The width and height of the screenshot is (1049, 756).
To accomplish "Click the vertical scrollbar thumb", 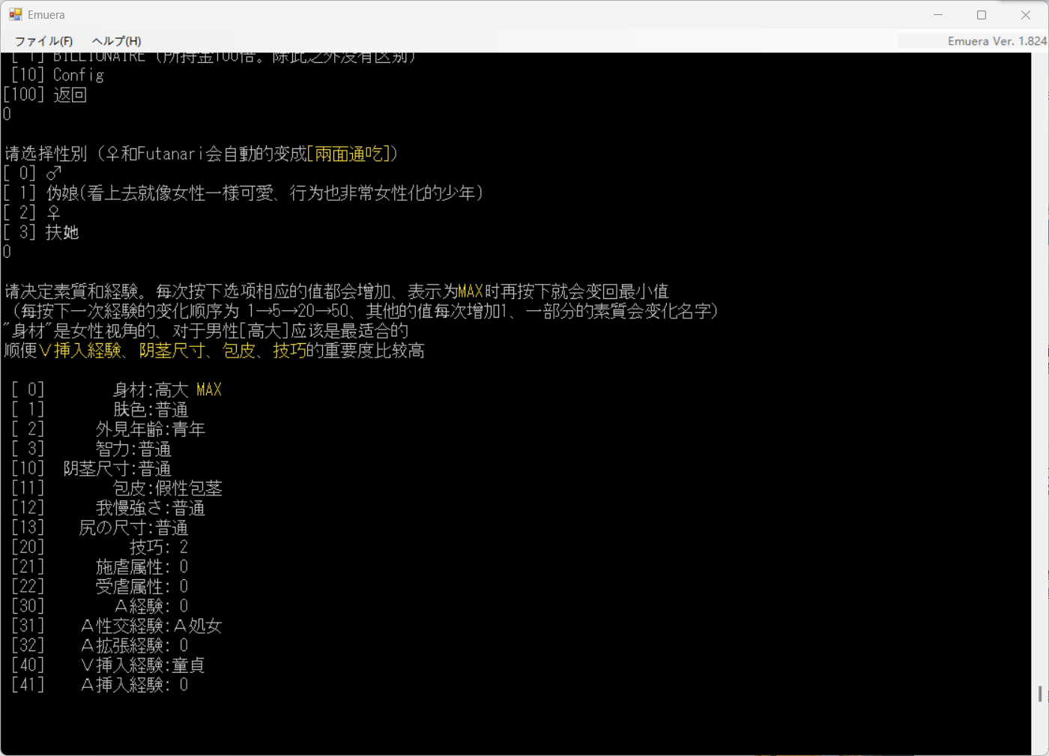I will [x=1040, y=694].
